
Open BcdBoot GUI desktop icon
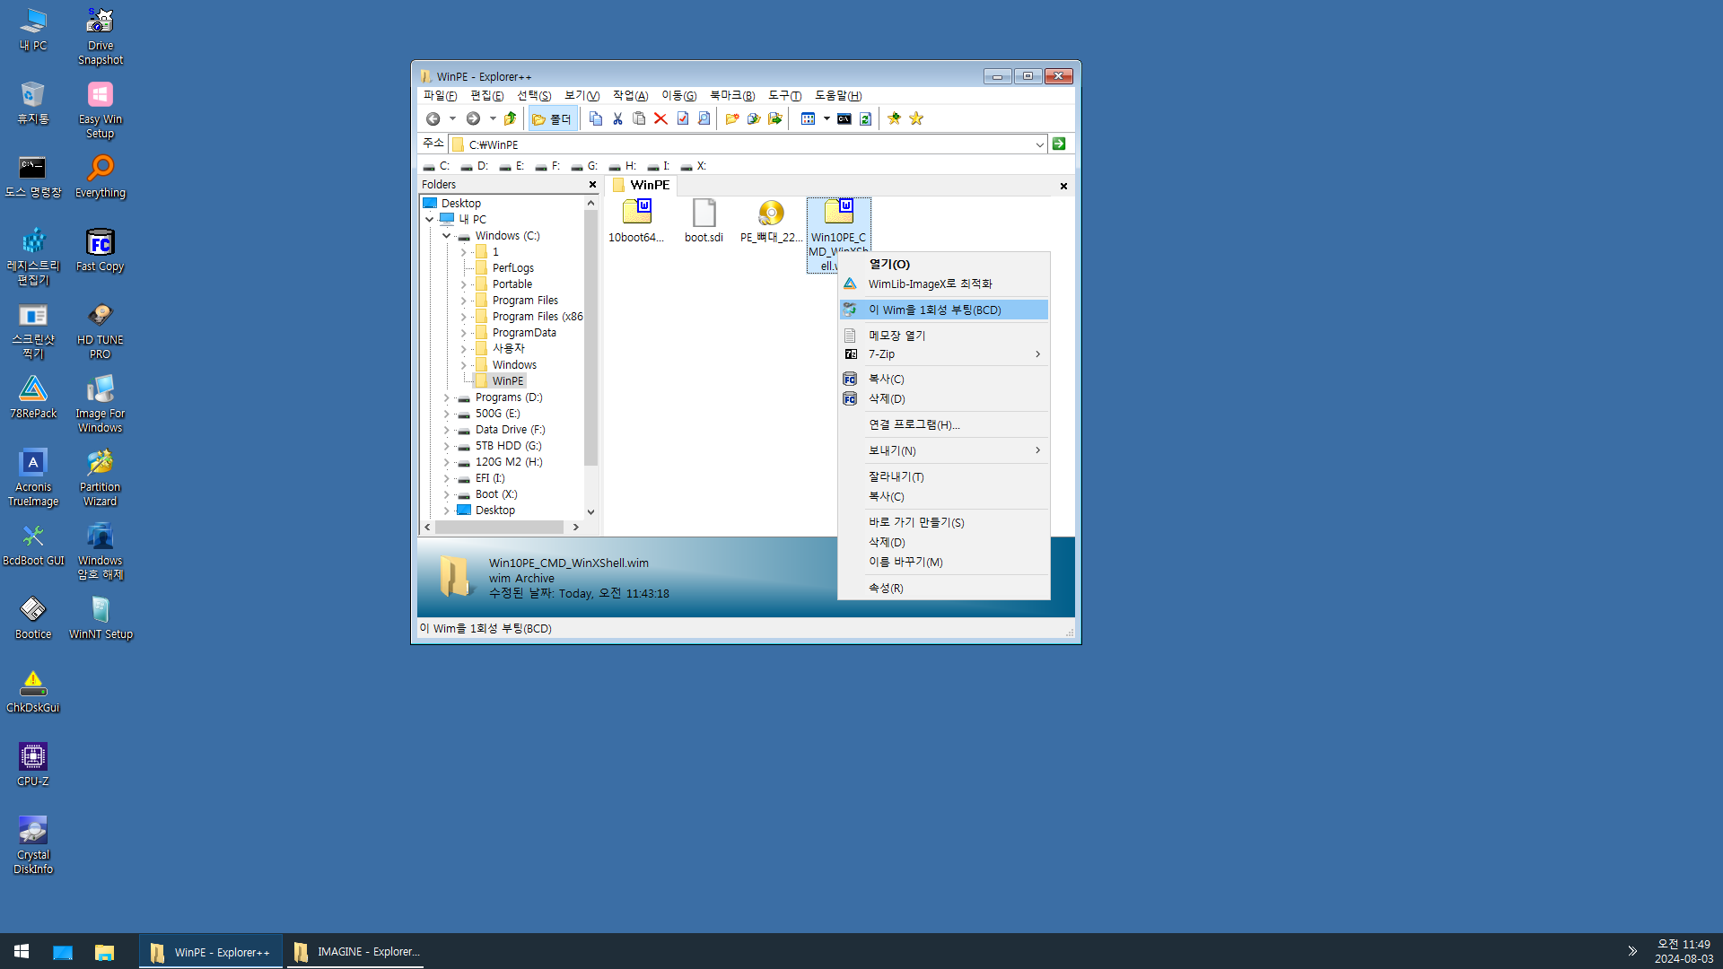point(33,545)
